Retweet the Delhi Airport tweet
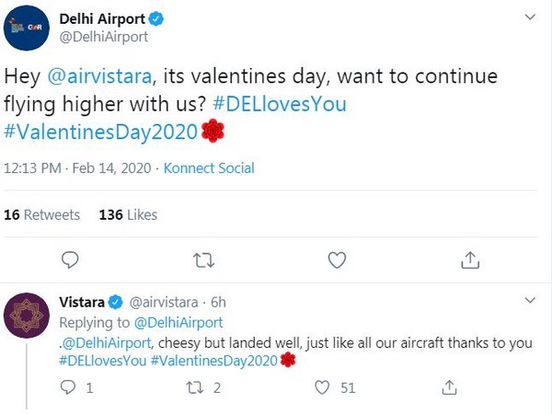 click(x=203, y=260)
